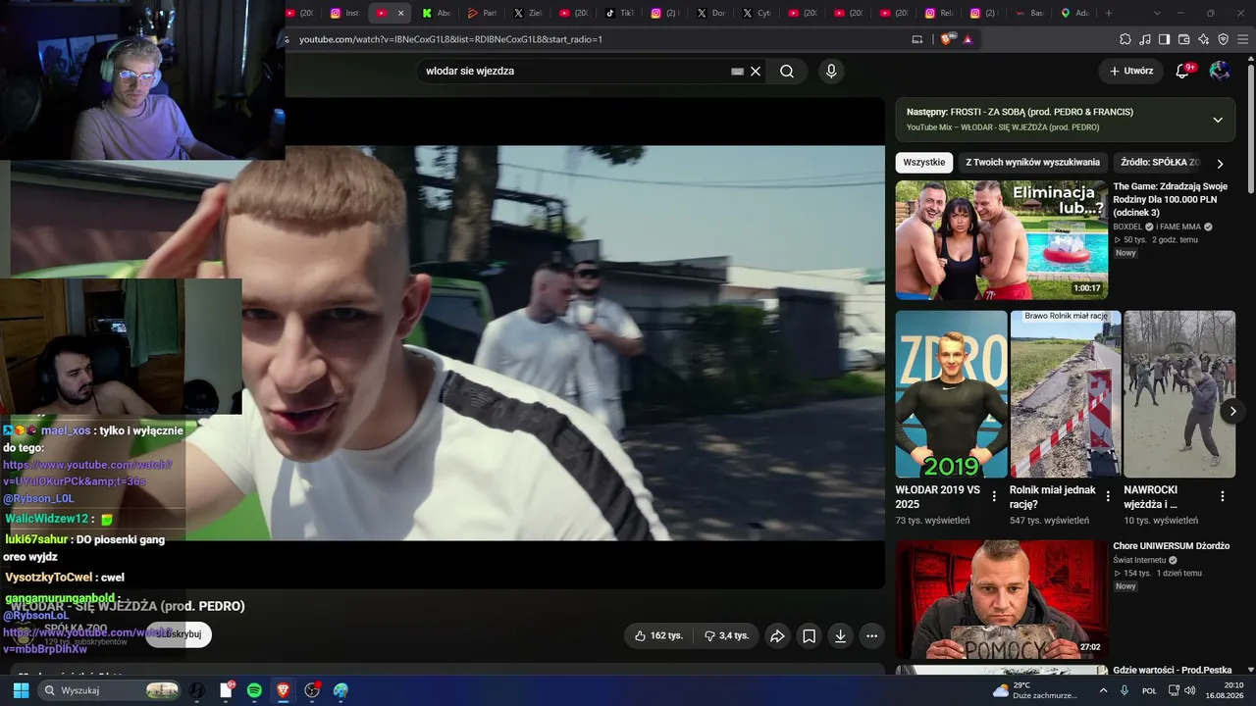Open the clock showing 20:10
Viewport: 1256px width, 706px height.
point(1225,690)
